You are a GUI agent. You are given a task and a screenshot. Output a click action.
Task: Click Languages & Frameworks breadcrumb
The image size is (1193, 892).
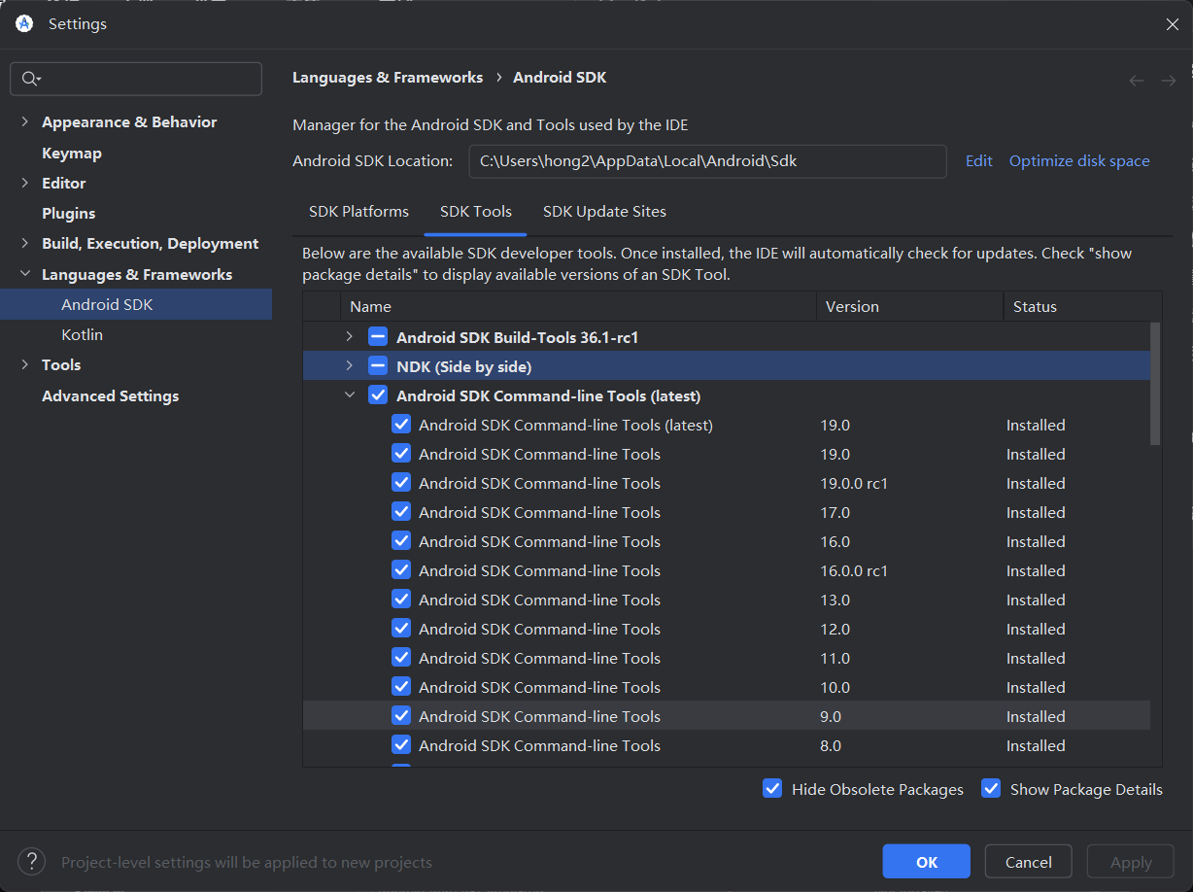(x=388, y=78)
